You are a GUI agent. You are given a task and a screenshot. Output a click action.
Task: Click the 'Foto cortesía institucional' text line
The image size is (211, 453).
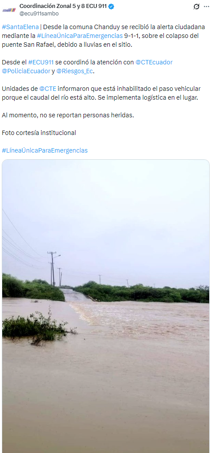pos(39,133)
